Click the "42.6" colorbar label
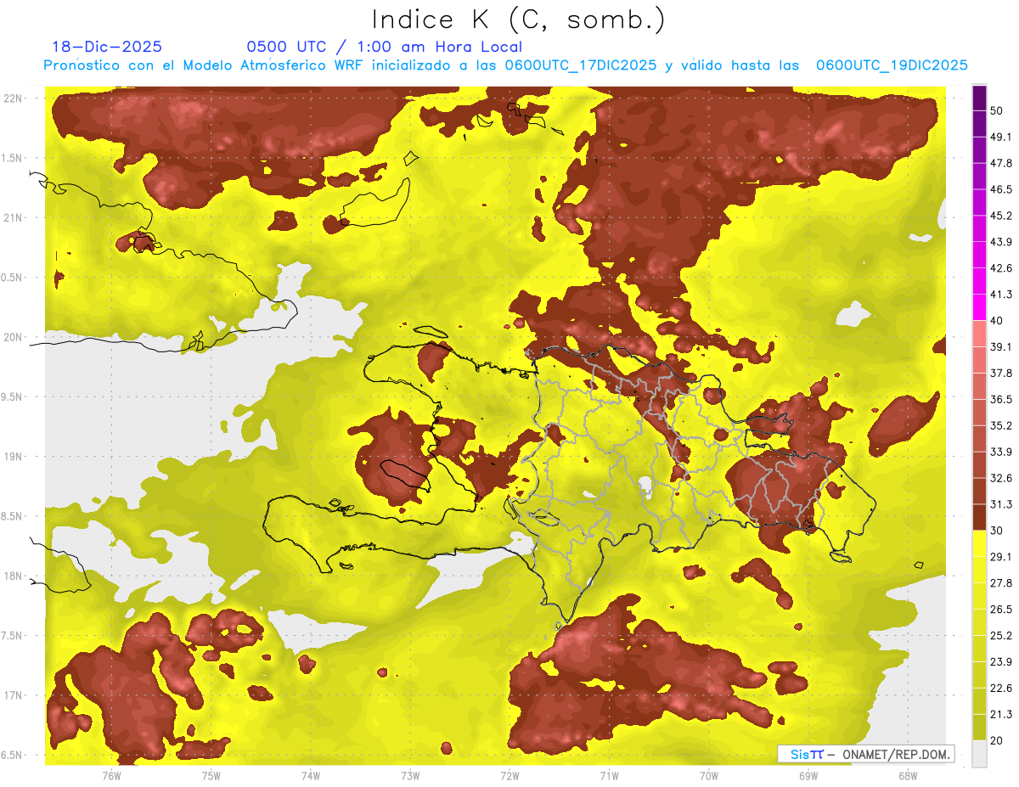 click(x=1001, y=268)
